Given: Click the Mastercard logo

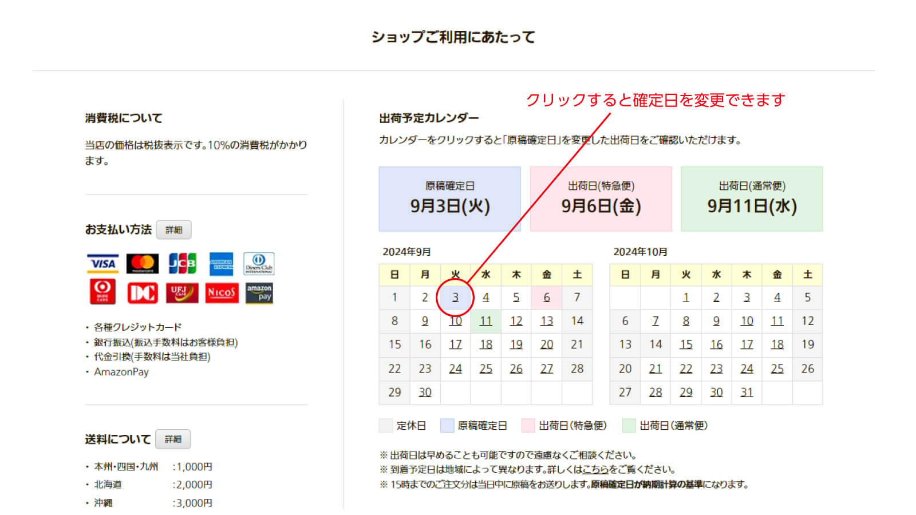Looking at the screenshot, I should [x=142, y=263].
